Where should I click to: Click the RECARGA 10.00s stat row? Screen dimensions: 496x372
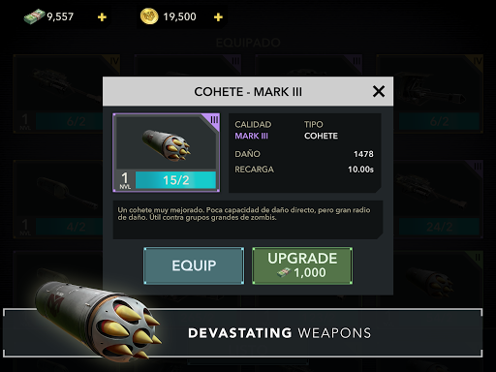click(x=304, y=170)
